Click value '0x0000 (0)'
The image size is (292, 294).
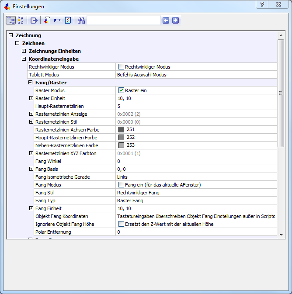[x=129, y=122]
